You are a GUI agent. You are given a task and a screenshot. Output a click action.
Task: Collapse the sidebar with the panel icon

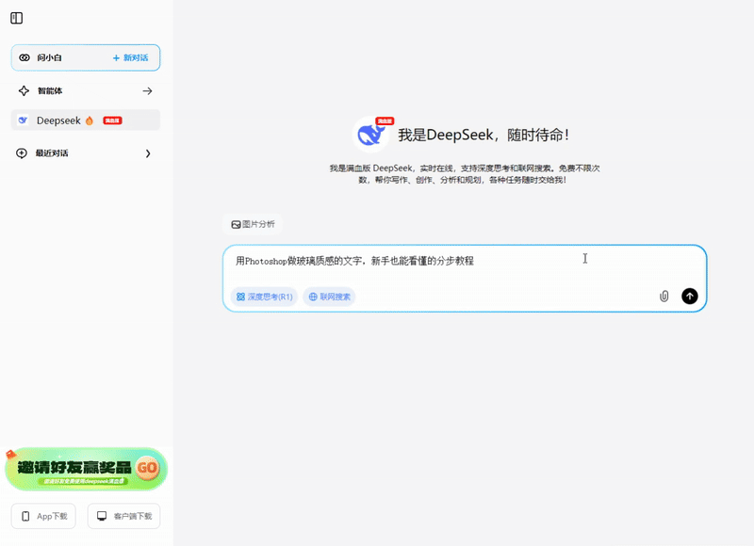click(x=16, y=18)
